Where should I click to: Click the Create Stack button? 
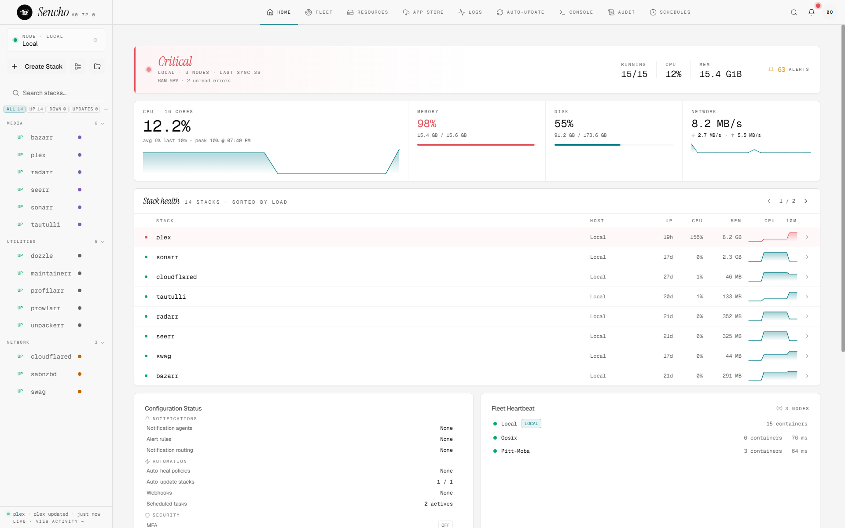tap(37, 66)
